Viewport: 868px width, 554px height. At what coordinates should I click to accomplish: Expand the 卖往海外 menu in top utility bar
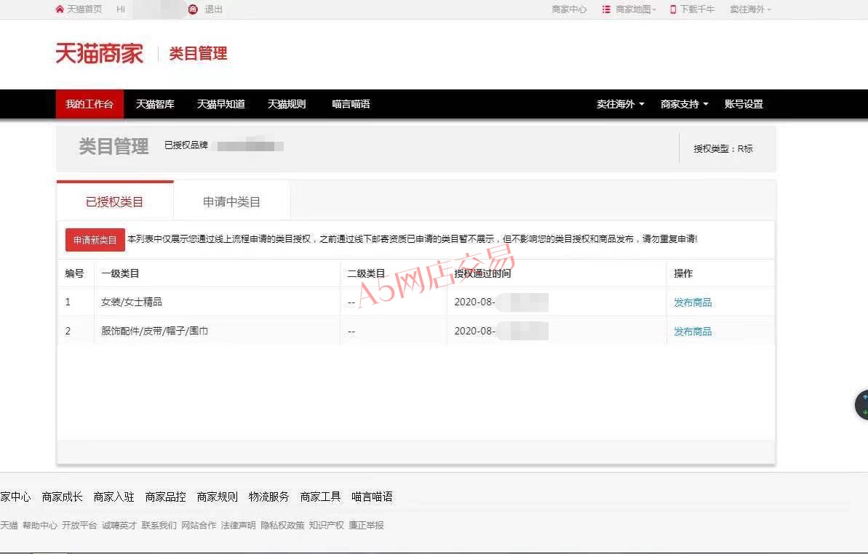click(x=750, y=9)
